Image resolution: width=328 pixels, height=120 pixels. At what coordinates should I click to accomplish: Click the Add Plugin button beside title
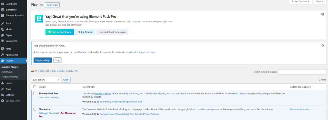pyautogui.click(x=52, y=5)
